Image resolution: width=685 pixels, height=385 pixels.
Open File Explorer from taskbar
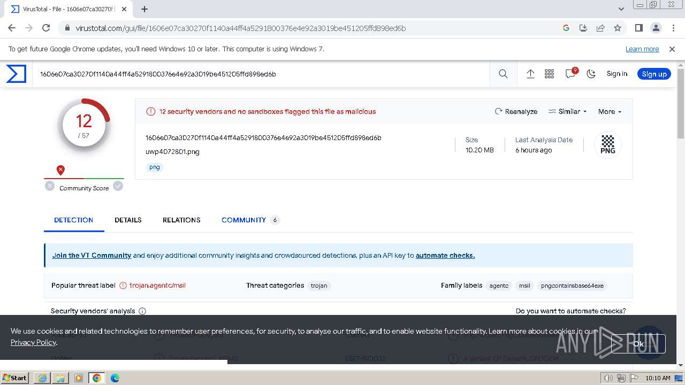60,378
